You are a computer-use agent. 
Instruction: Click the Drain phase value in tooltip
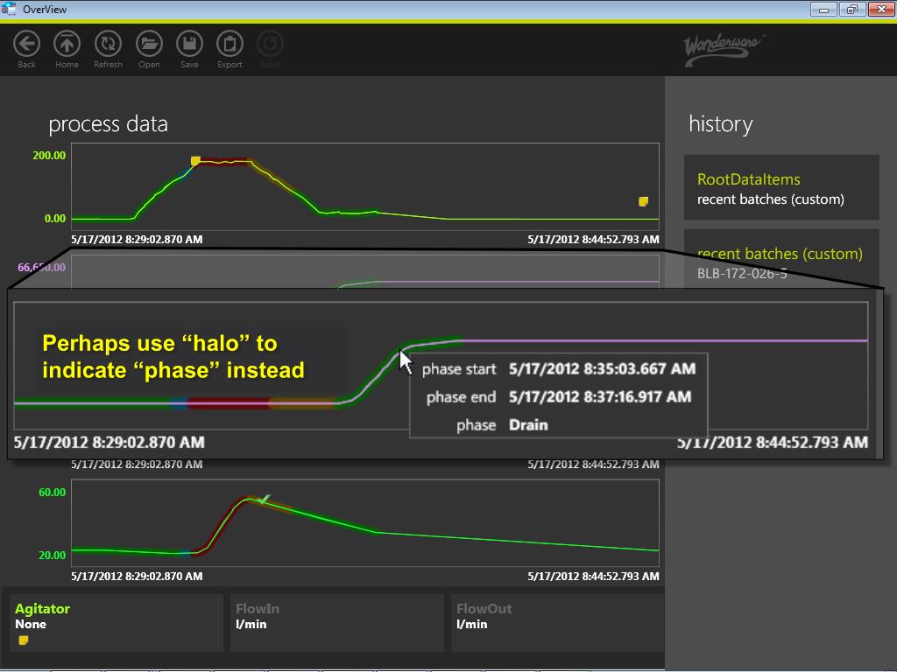tap(528, 425)
